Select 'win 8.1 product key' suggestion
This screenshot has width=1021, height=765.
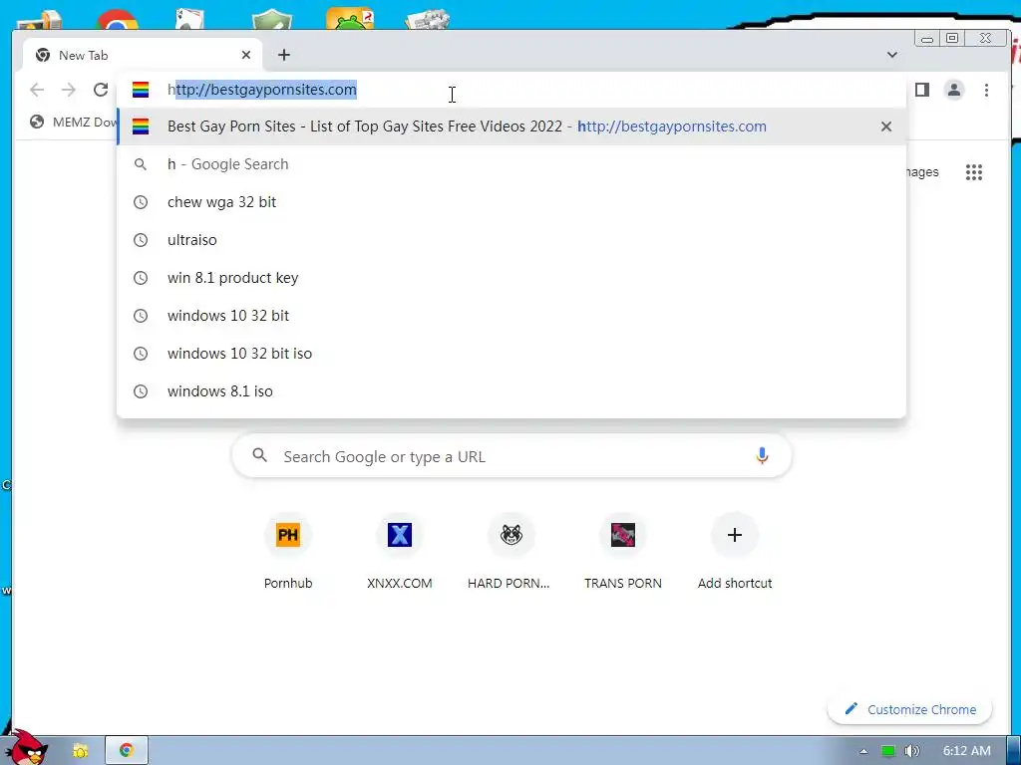[511, 278]
